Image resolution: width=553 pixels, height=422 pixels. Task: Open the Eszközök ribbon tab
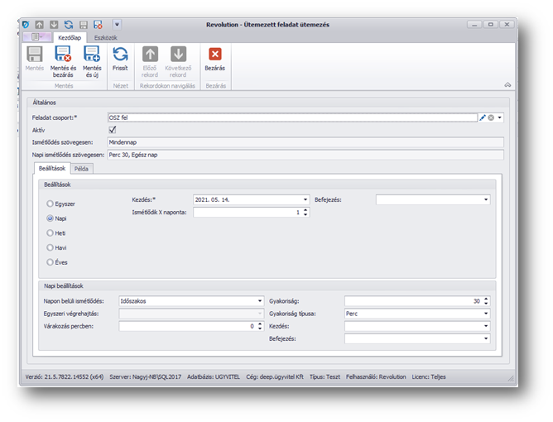pos(105,37)
